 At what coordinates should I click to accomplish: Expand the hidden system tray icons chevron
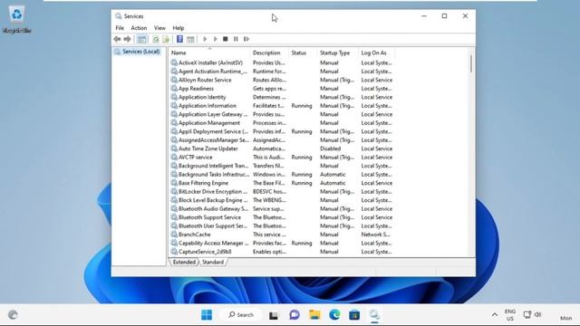(495, 315)
